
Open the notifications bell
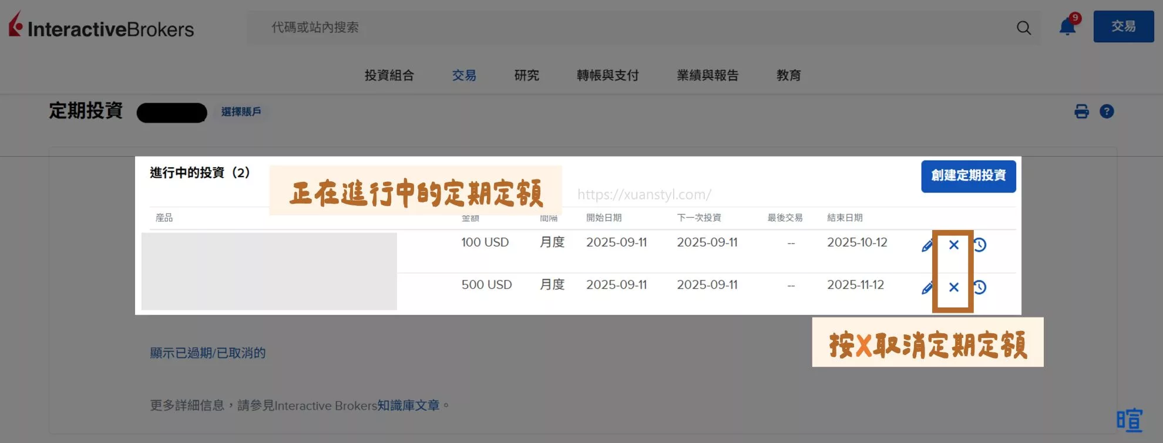(x=1067, y=27)
